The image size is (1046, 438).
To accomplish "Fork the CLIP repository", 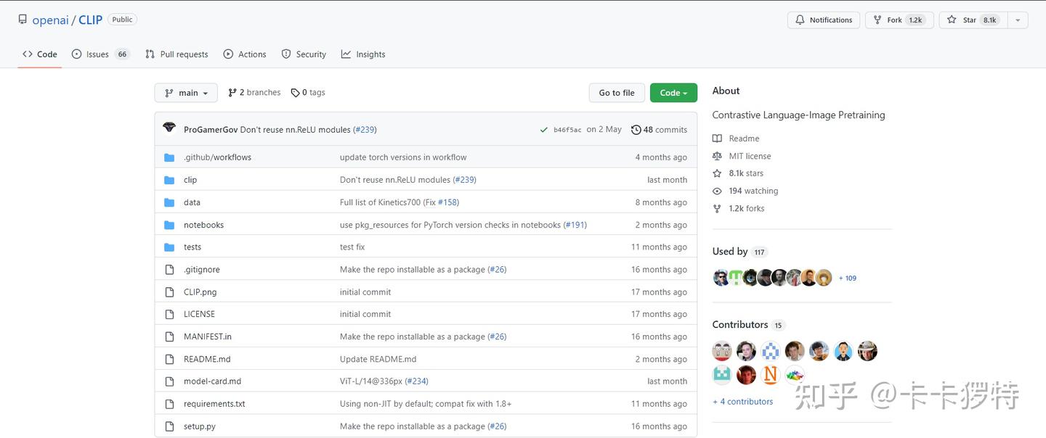I will pyautogui.click(x=898, y=20).
